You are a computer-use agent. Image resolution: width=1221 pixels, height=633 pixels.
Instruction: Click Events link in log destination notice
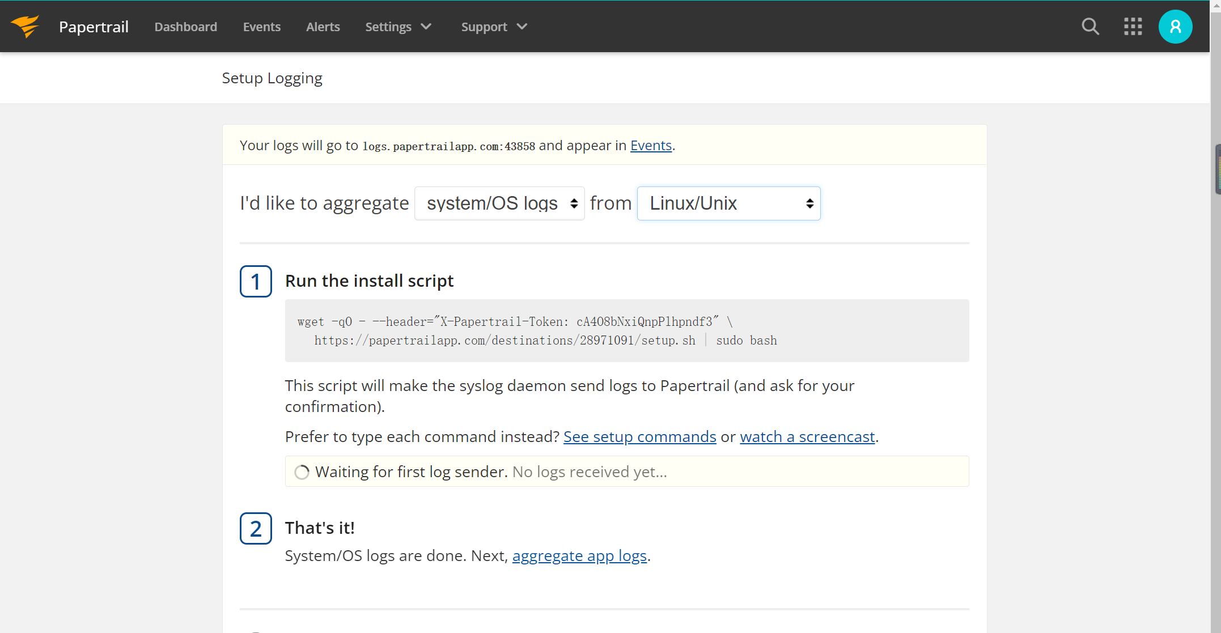pos(651,146)
